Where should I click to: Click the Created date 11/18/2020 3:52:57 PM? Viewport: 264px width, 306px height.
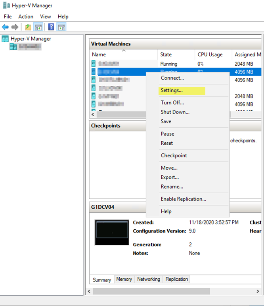214,223
